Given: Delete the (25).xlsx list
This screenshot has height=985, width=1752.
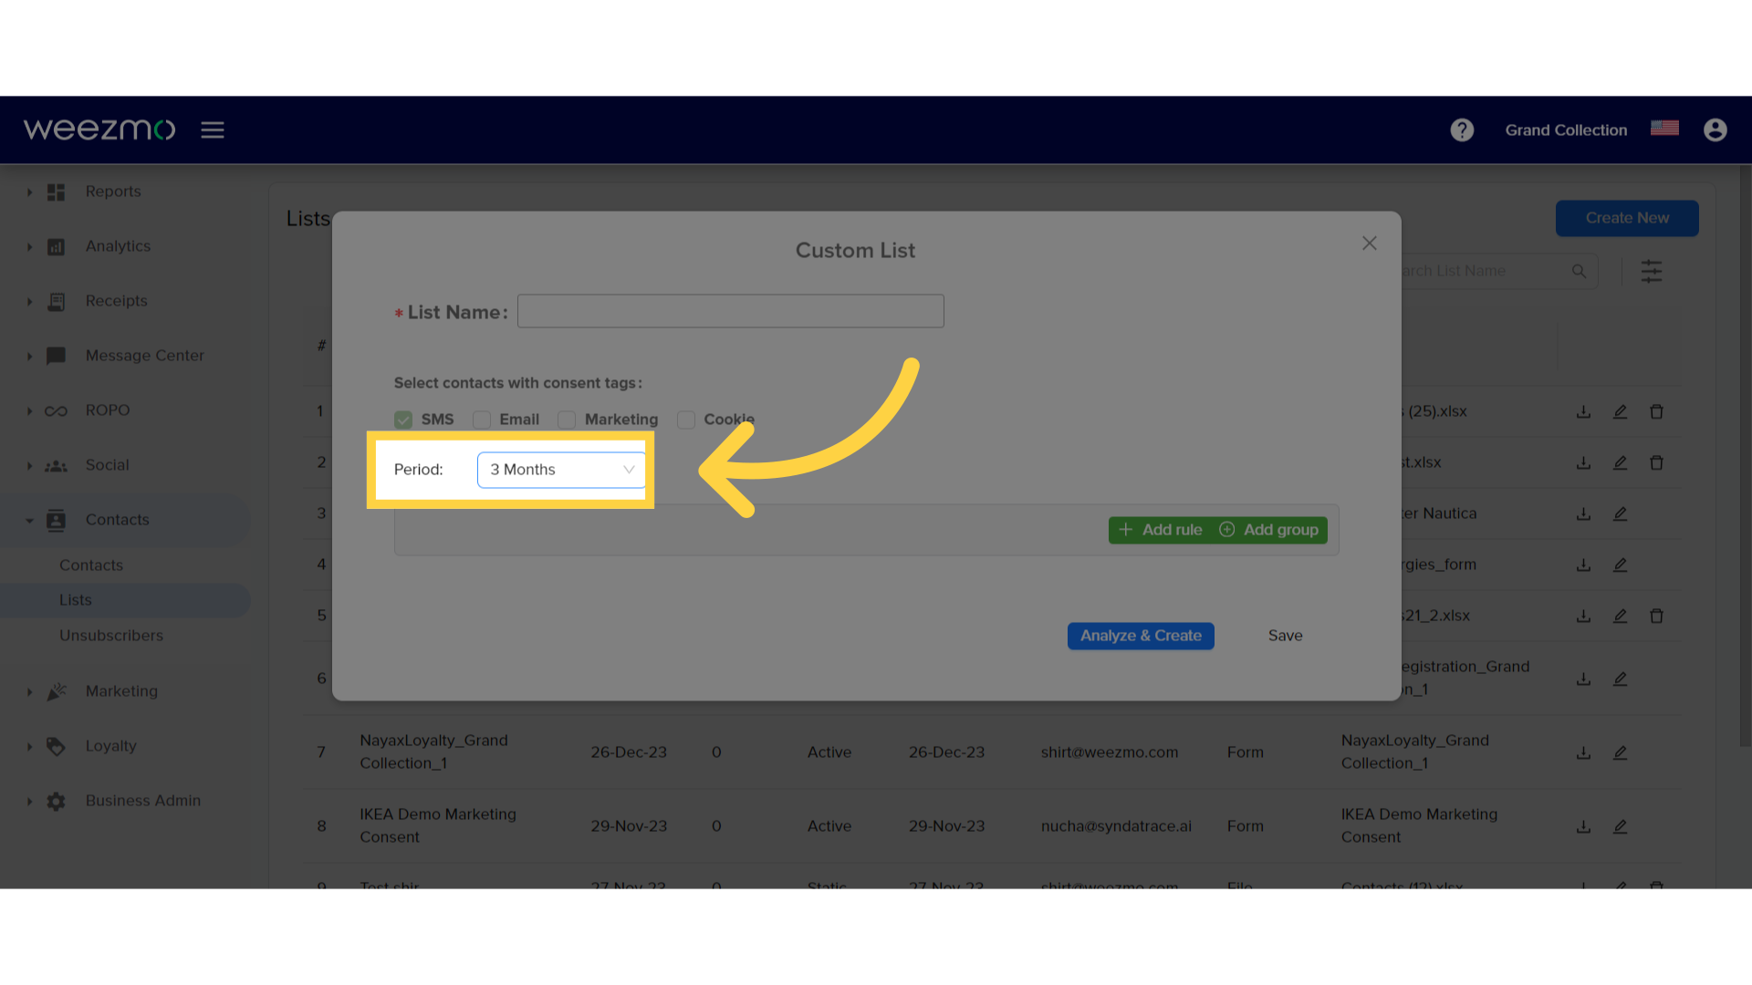Looking at the screenshot, I should 1656,411.
